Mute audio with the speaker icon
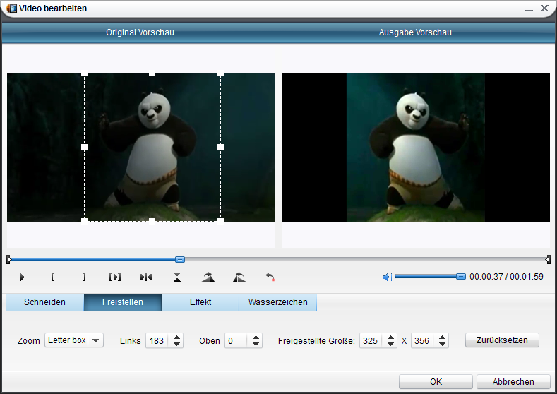 click(387, 277)
